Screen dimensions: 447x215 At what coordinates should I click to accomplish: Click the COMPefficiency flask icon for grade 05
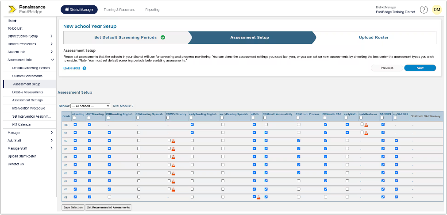[173, 165]
